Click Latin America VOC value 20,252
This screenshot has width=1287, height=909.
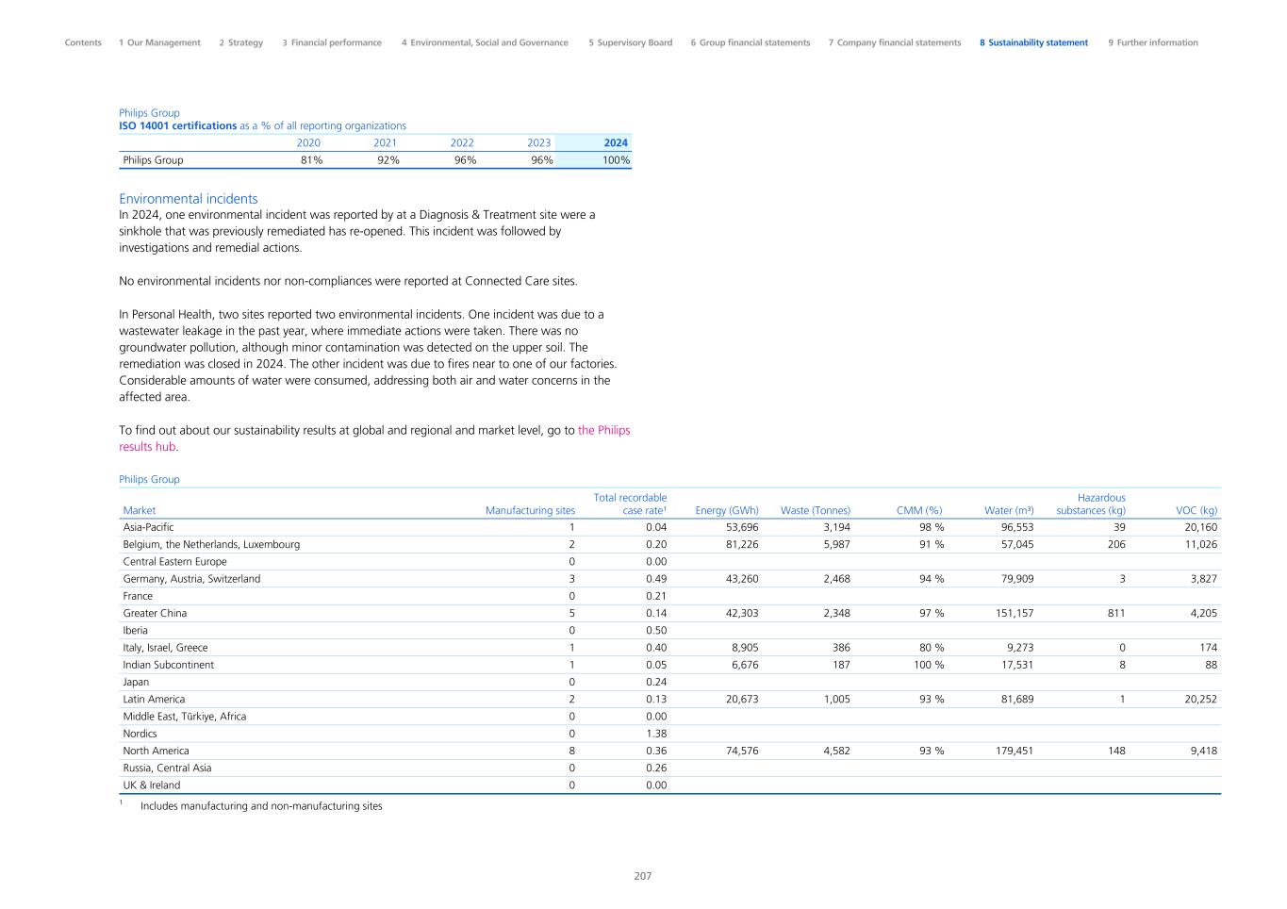click(1200, 699)
